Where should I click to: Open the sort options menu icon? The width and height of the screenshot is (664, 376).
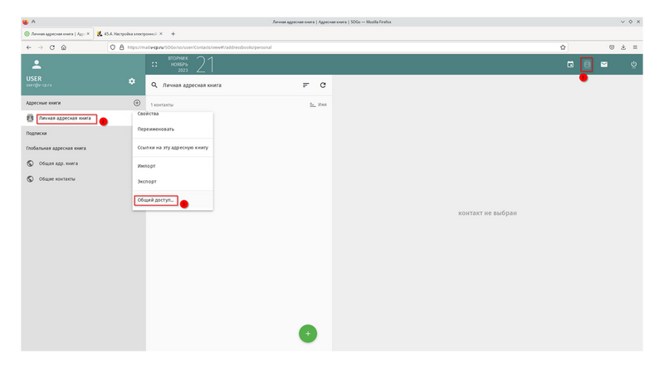(305, 85)
